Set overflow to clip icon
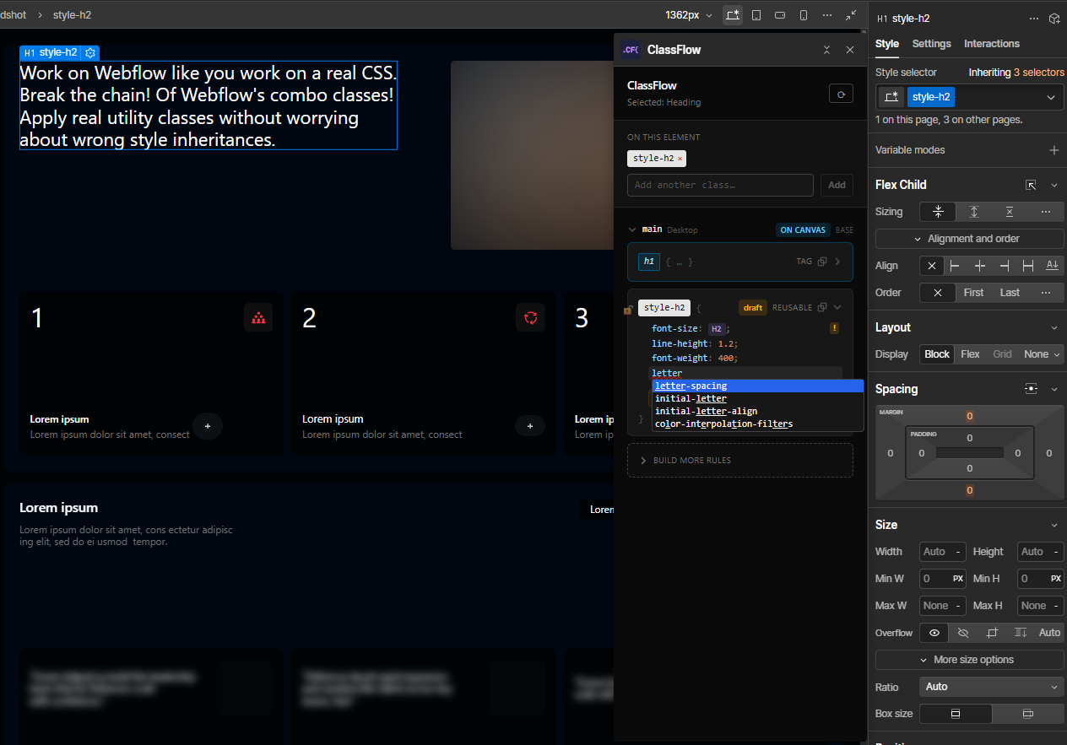This screenshot has height=745, width=1067. [x=992, y=633]
